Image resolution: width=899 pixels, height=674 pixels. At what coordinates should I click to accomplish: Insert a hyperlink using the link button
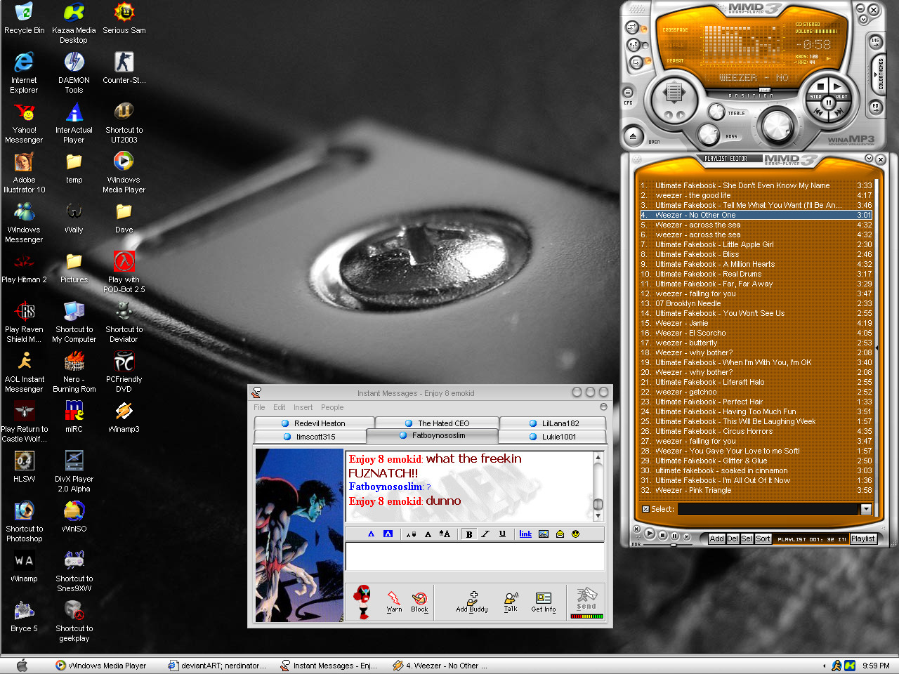pos(525,534)
